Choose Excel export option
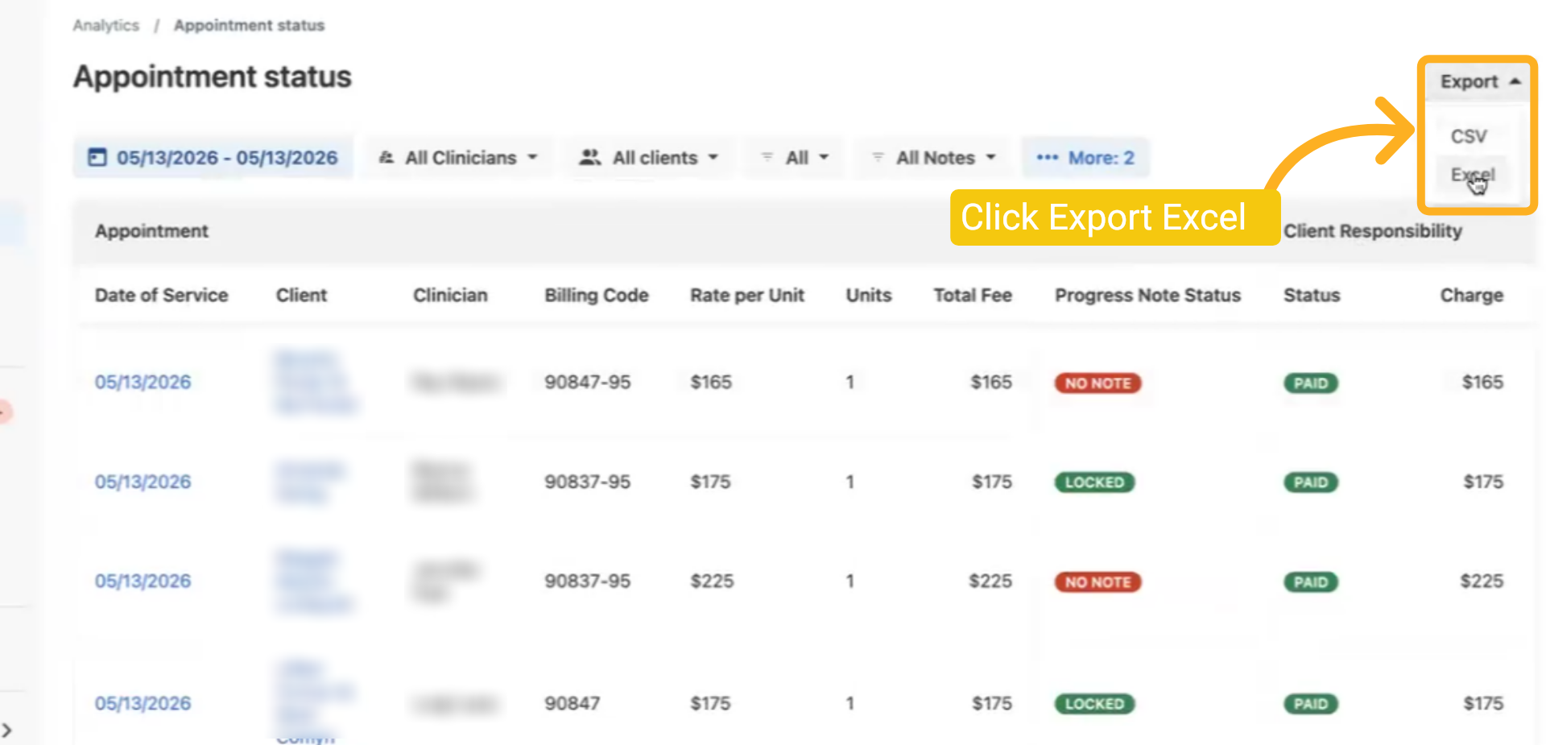 point(1472,175)
